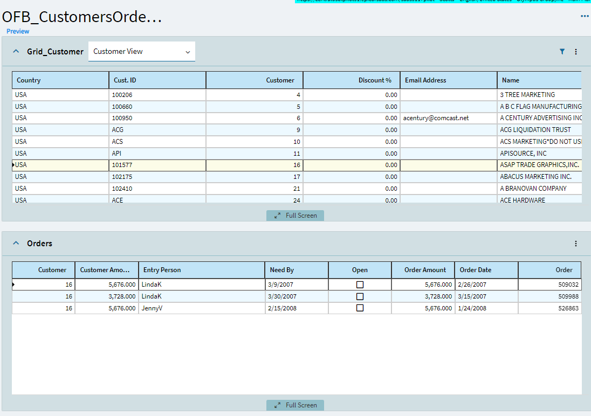591x416 pixels.
Task: Sort by Name column header
Action: (539, 80)
